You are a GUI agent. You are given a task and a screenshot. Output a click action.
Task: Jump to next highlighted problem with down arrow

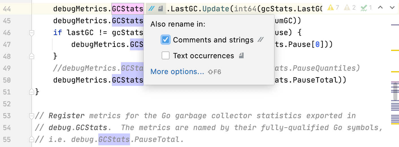click(392, 8)
